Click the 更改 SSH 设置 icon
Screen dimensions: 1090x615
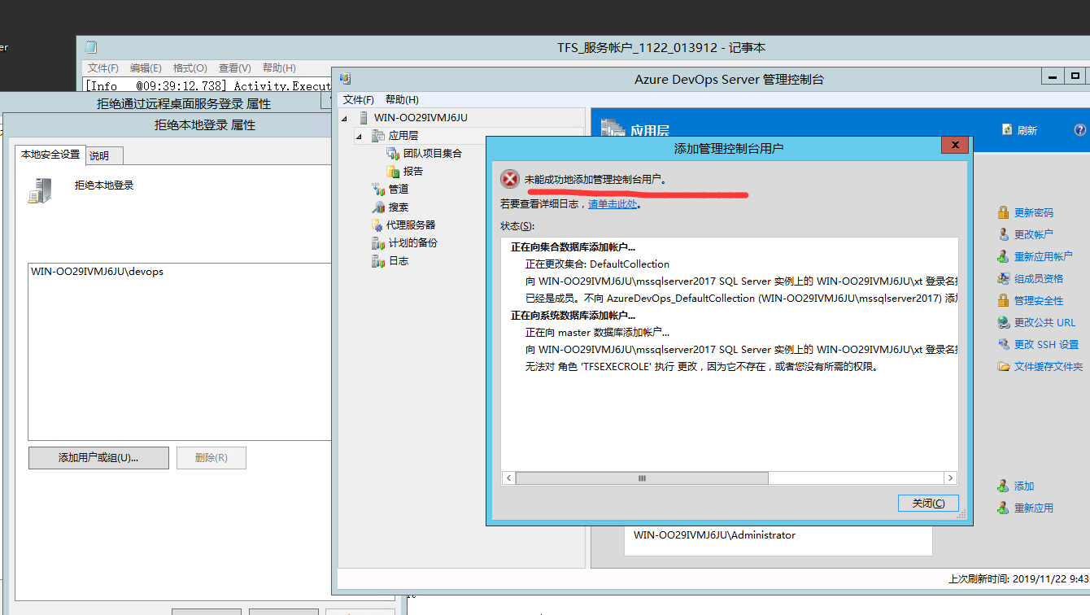click(1003, 344)
